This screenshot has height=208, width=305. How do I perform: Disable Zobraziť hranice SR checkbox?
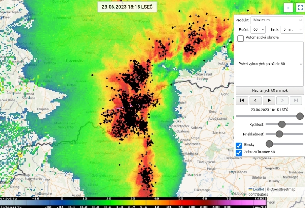239,153
